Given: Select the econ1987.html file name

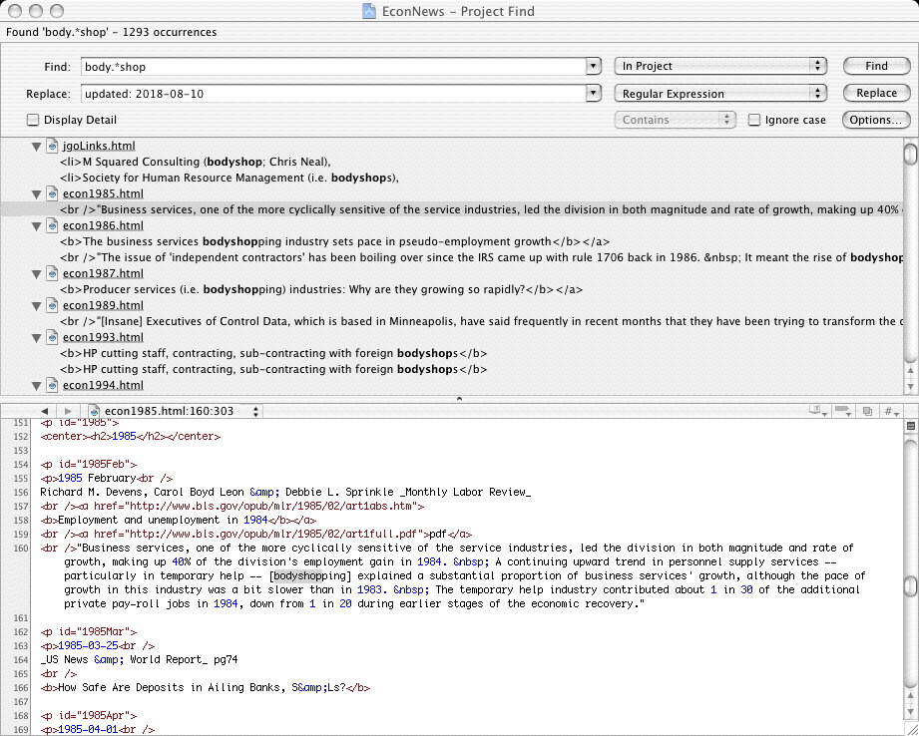Looking at the screenshot, I should tap(103, 273).
